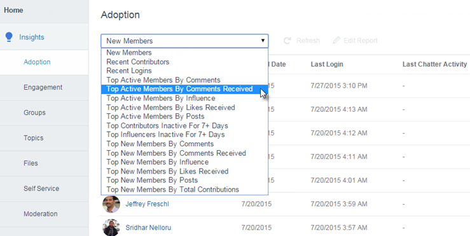Click the report dropdown arrow

pyautogui.click(x=263, y=41)
